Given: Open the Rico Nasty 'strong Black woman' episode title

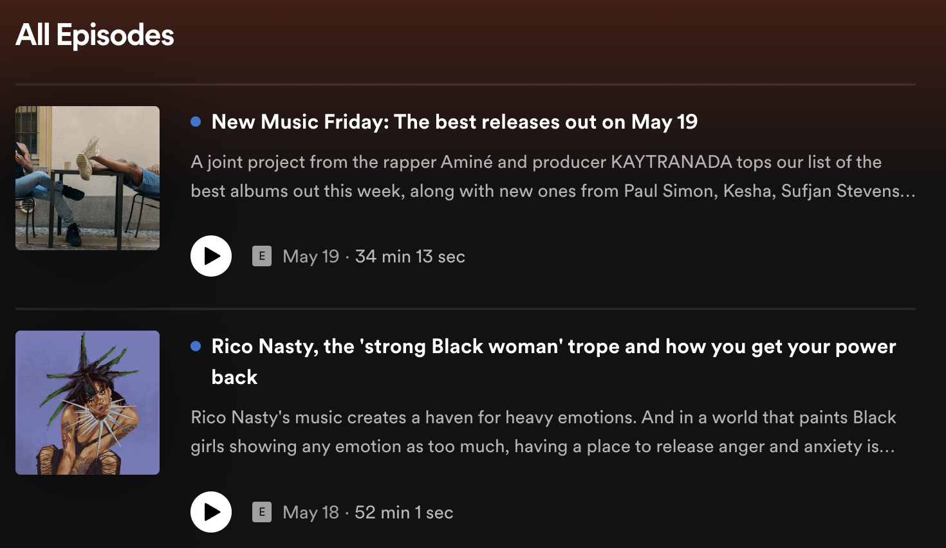Looking at the screenshot, I should tap(553, 346).
